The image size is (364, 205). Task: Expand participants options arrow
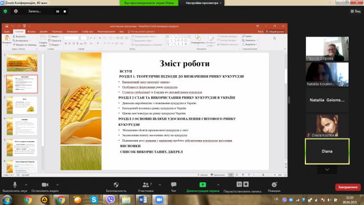tap(160, 184)
